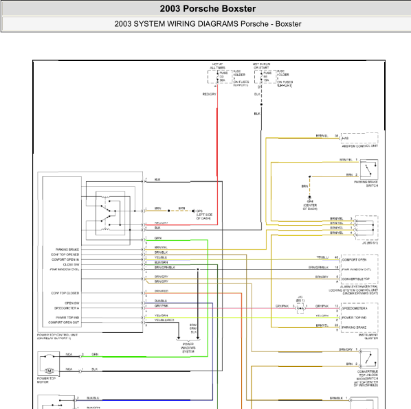Select the Parking Brake Switch symbol

click(369, 169)
